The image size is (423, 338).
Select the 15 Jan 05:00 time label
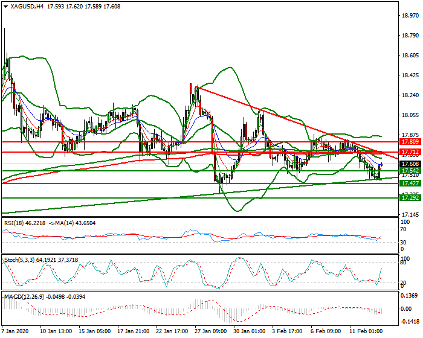point(94,331)
